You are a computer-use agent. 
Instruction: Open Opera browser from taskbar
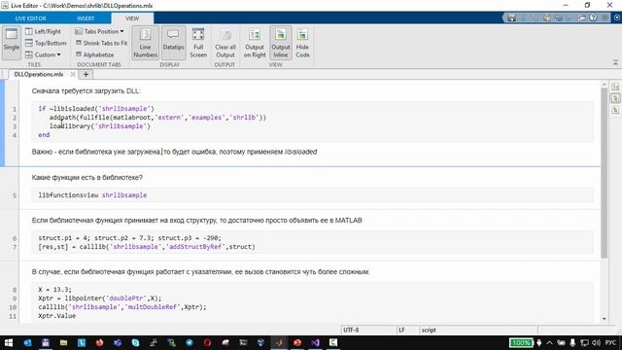click(207, 343)
